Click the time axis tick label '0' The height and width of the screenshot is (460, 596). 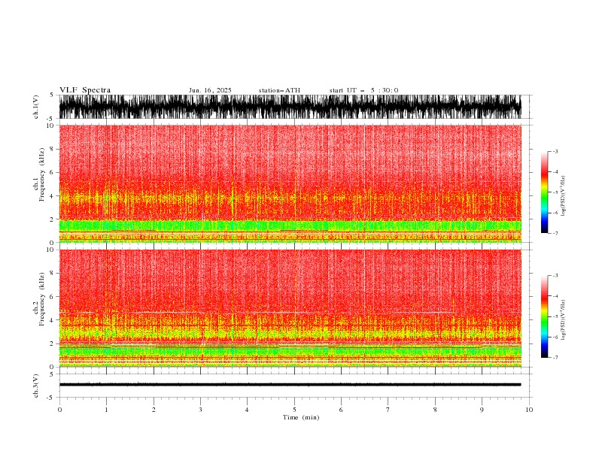pos(59,410)
